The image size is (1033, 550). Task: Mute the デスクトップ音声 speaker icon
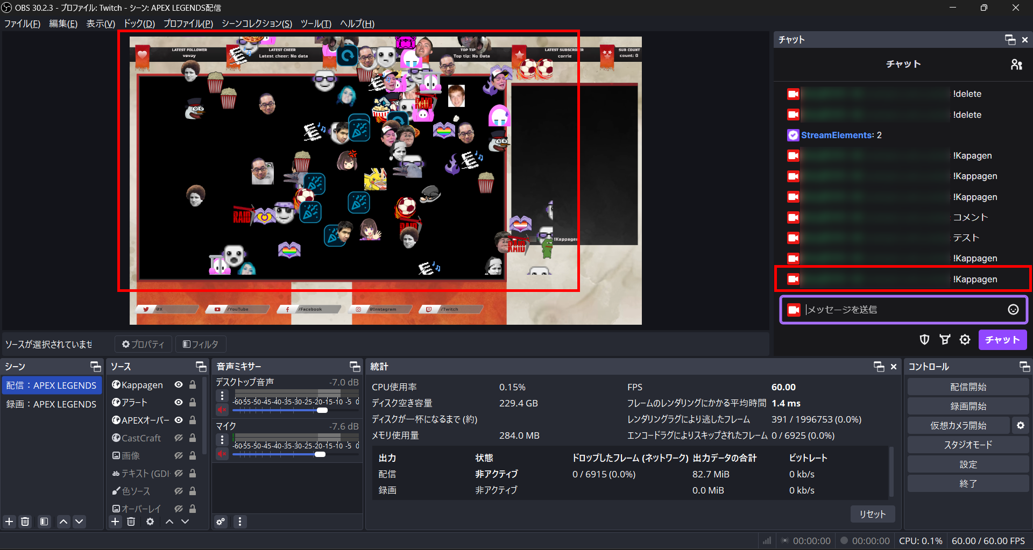tap(222, 410)
